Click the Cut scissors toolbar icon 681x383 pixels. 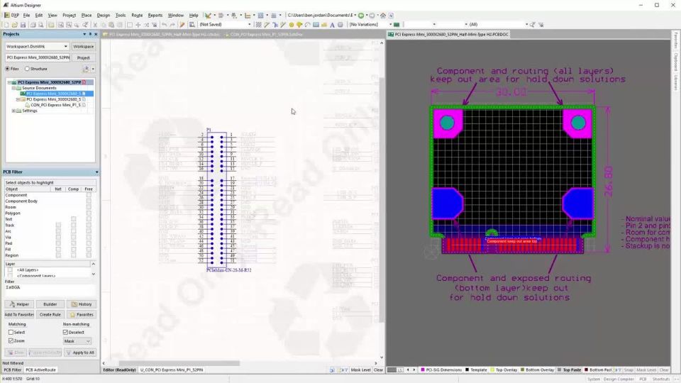[x=95, y=25]
